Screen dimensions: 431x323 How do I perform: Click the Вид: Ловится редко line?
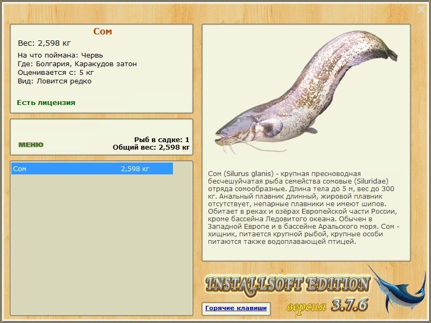54,81
